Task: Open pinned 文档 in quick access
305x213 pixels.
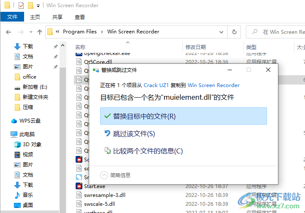Action: point(28,56)
